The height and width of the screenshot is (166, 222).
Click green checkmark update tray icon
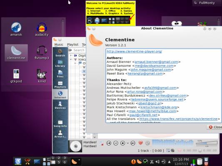click(145, 161)
